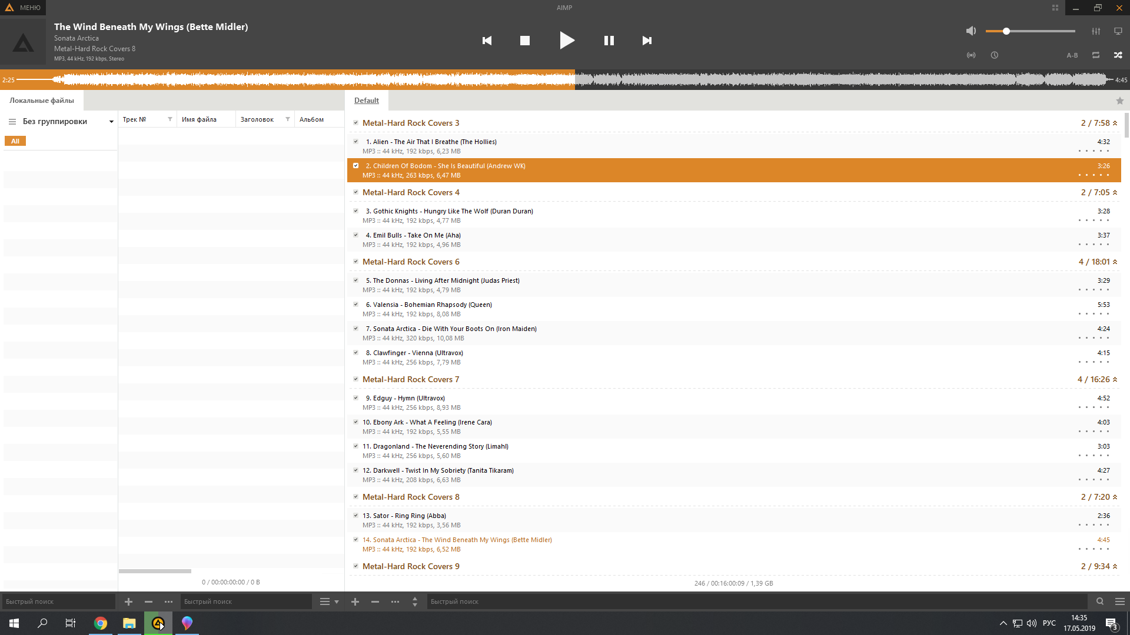Sort by Трек № column header

click(135, 119)
